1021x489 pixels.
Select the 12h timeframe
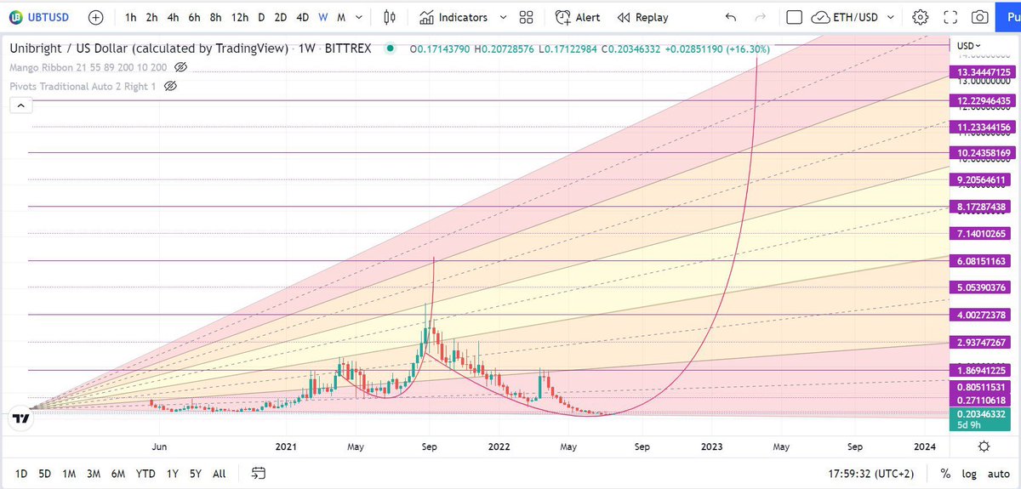240,17
